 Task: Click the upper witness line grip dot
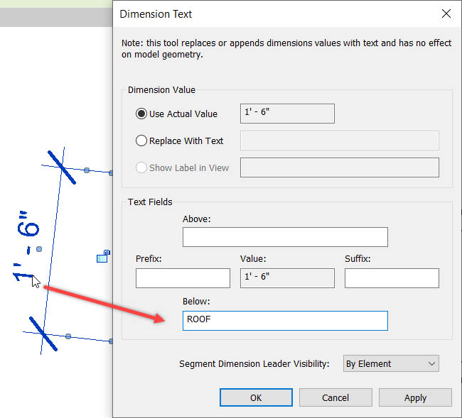click(87, 170)
